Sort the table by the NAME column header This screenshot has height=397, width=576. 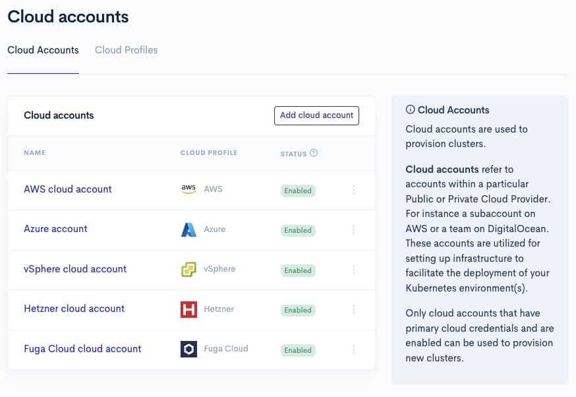pos(34,152)
